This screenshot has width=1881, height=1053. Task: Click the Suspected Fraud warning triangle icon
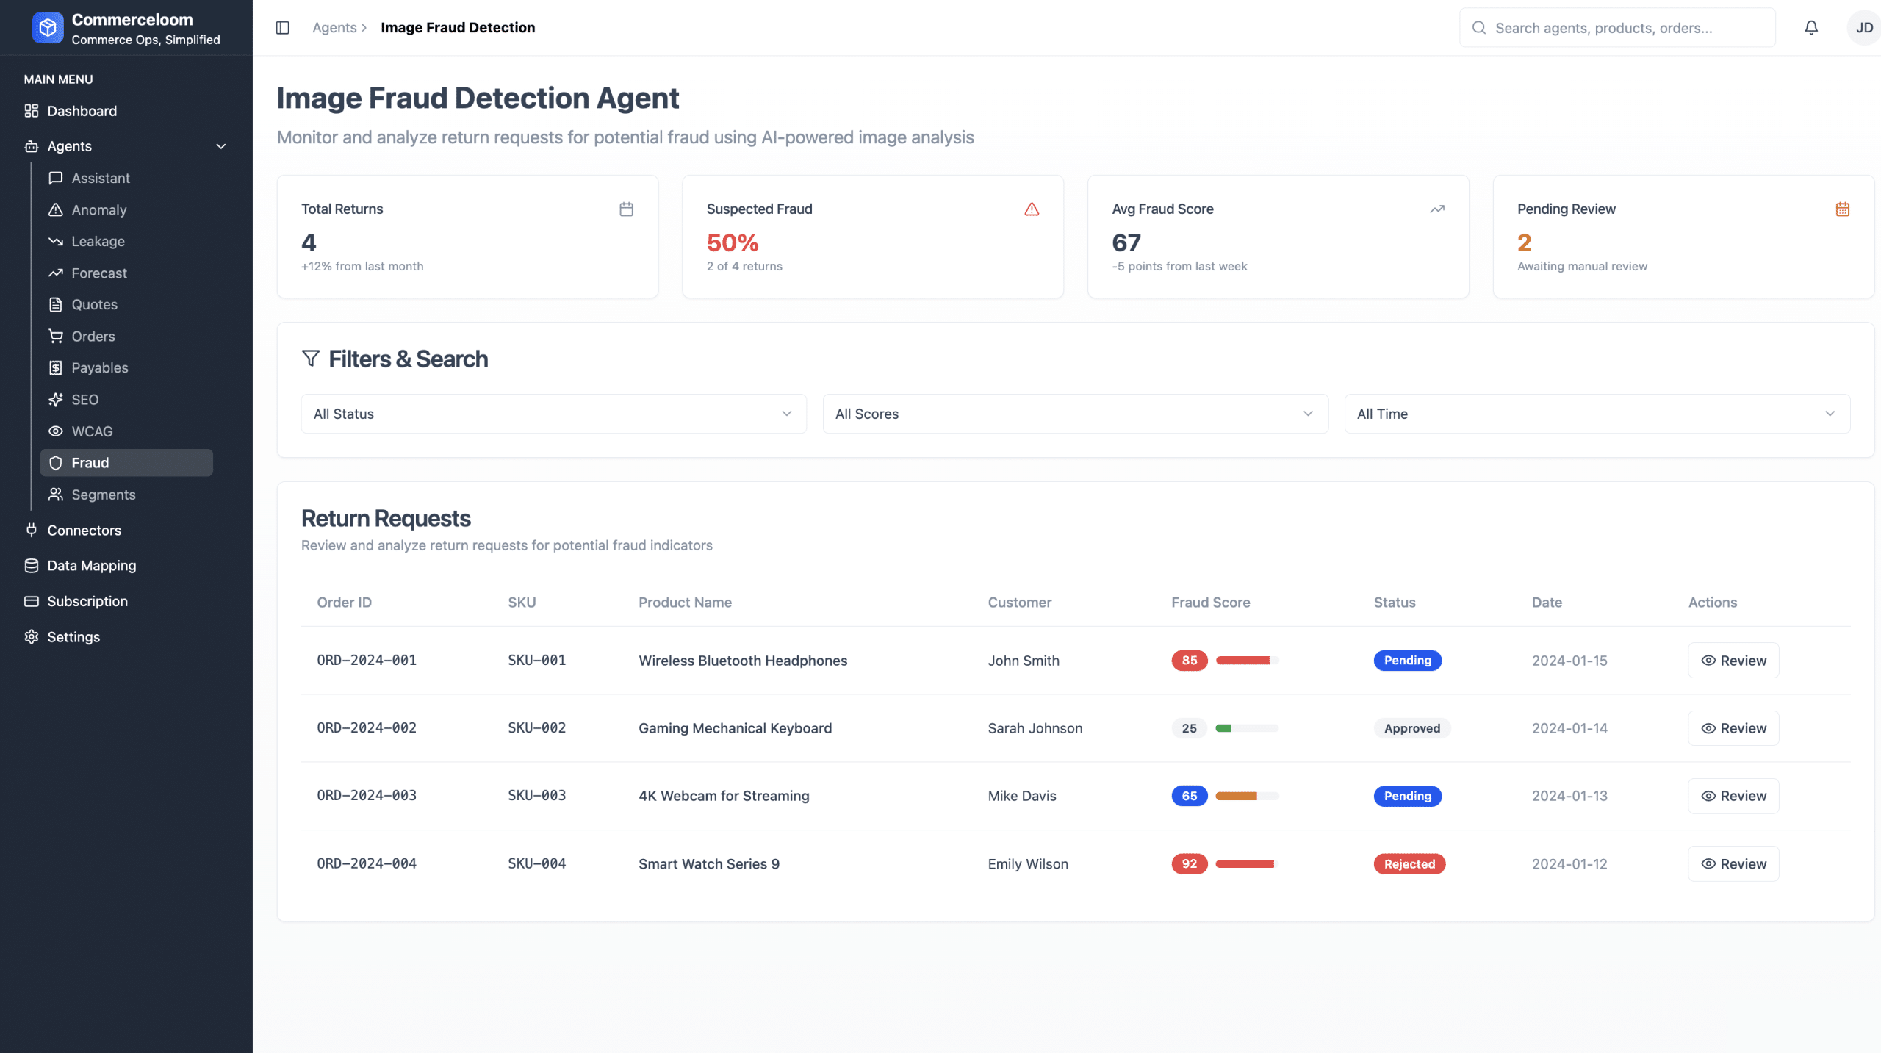tap(1032, 209)
